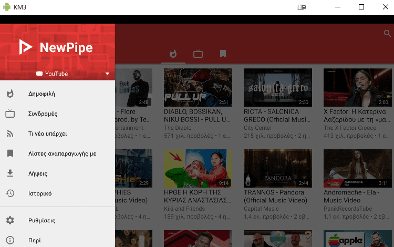Viewport: 394px width, 247px height.
Task: Click the info circle icon beside Περί
Action: click(x=10, y=240)
